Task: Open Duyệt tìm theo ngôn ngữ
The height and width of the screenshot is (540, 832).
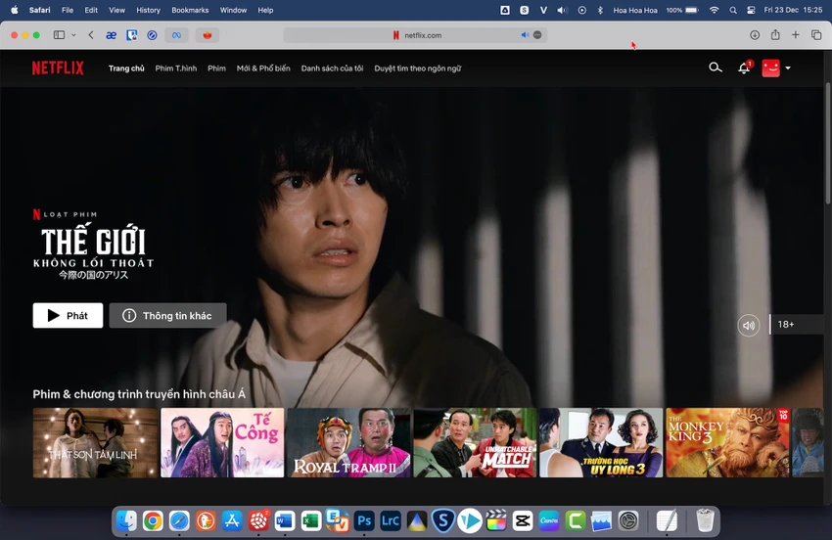Action: tap(418, 68)
